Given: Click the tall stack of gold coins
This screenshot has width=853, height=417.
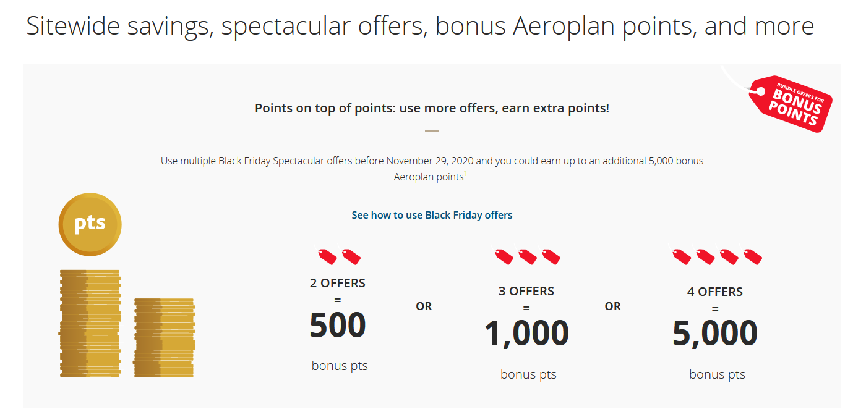Looking at the screenshot, I should click(x=90, y=323).
